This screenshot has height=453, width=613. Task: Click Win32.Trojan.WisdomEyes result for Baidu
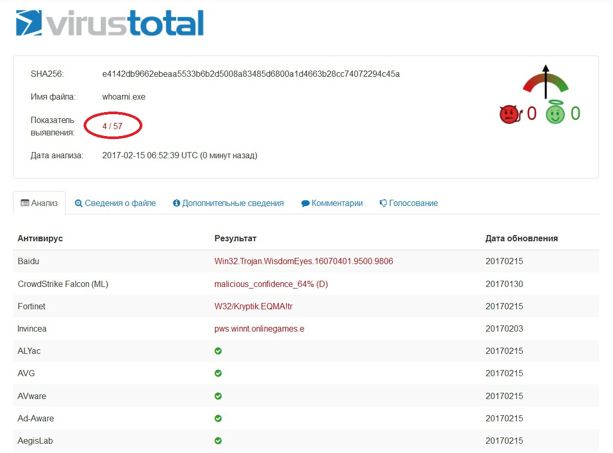point(304,261)
